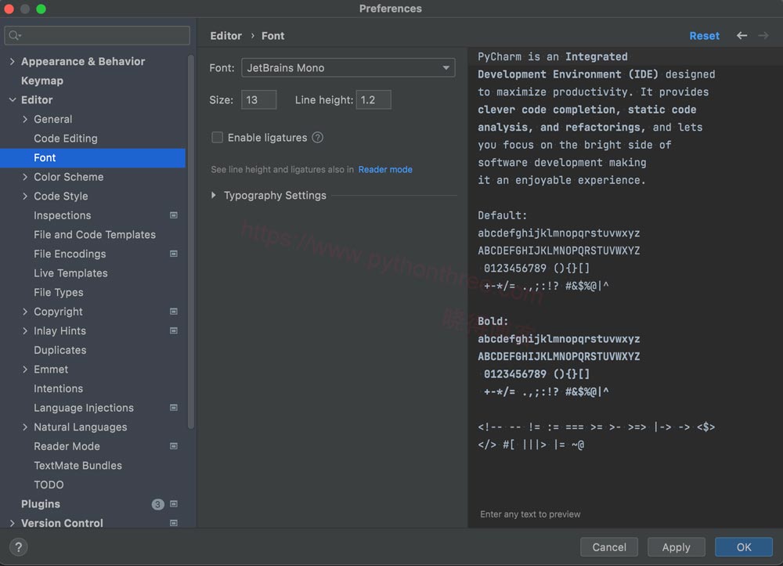
Task: Click project-level icon next to Inspections
Action: [x=173, y=215]
